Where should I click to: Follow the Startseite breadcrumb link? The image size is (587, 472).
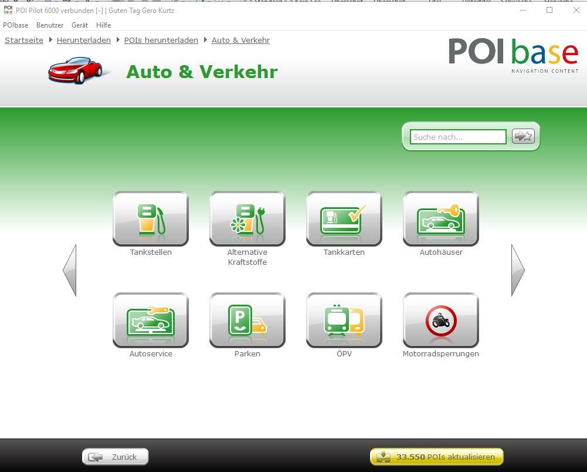(x=24, y=41)
